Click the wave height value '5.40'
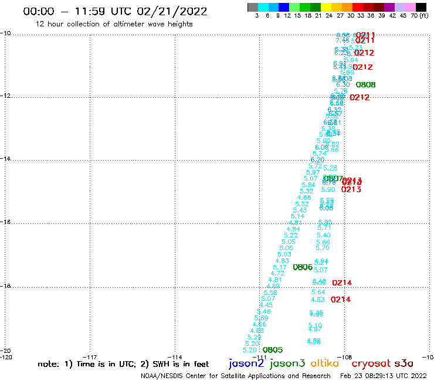434x381 pixels. pyautogui.click(x=324, y=235)
